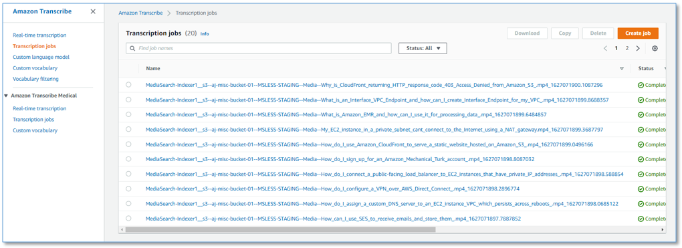Collapse the Amazon Transcribe Medical section
682x248 pixels.
pos(5,96)
